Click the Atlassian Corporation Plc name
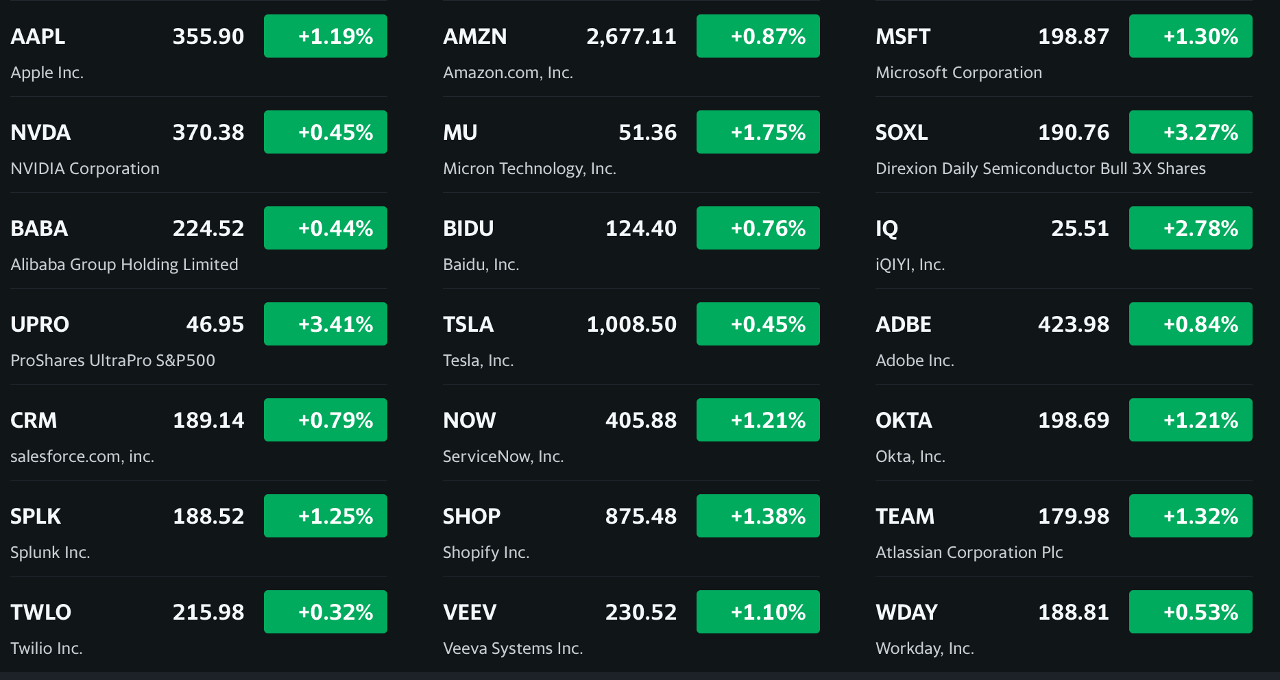This screenshot has width=1280, height=680. click(x=969, y=552)
